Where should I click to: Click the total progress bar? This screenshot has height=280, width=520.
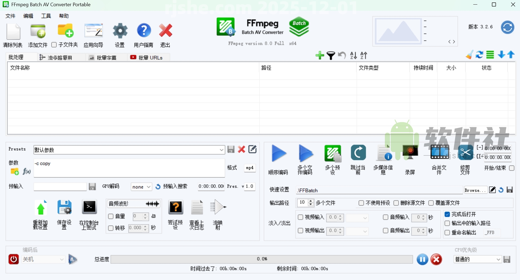pos(262,259)
